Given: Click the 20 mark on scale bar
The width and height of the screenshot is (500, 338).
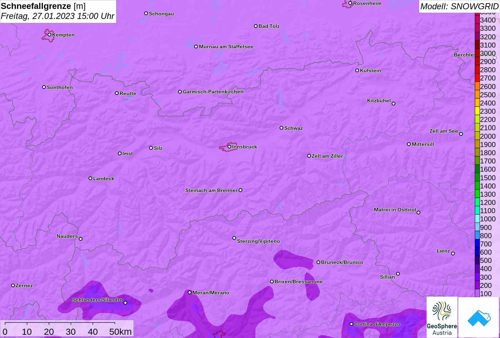Looking at the screenshot, I should click(49, 332).
